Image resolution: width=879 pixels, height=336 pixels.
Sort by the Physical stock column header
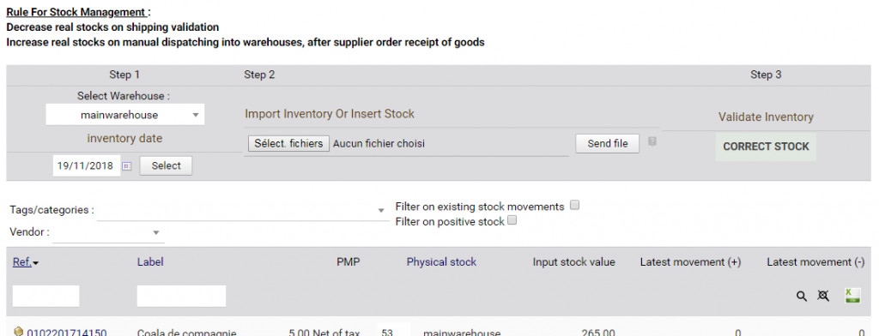pyautogui.click(x=441, y=262)
